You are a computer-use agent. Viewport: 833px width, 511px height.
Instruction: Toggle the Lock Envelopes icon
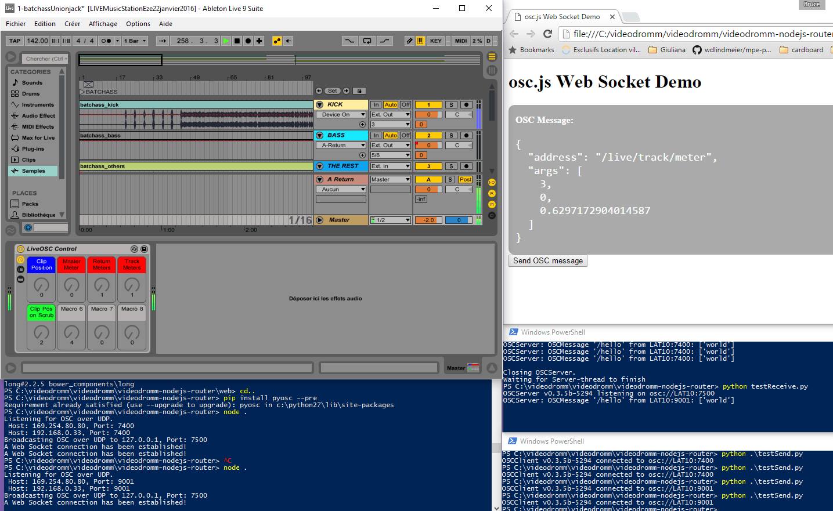click(359, 90)
